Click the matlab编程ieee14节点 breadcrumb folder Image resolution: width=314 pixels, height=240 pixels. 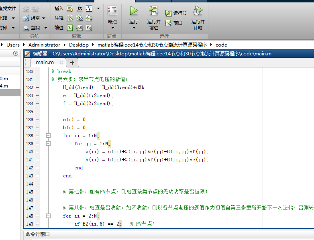coord(152,45)
